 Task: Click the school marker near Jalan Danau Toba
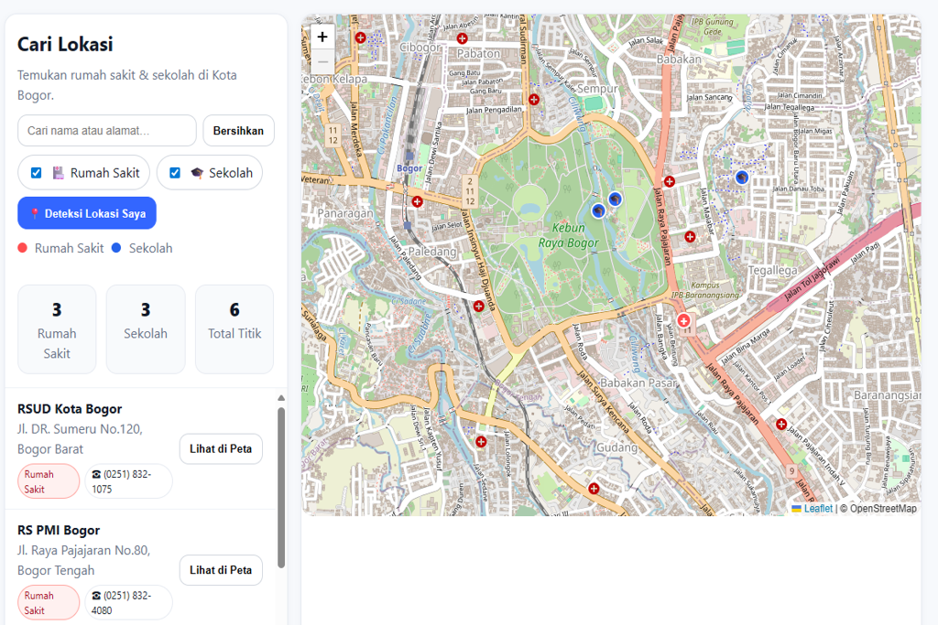[x=741, y=178]
